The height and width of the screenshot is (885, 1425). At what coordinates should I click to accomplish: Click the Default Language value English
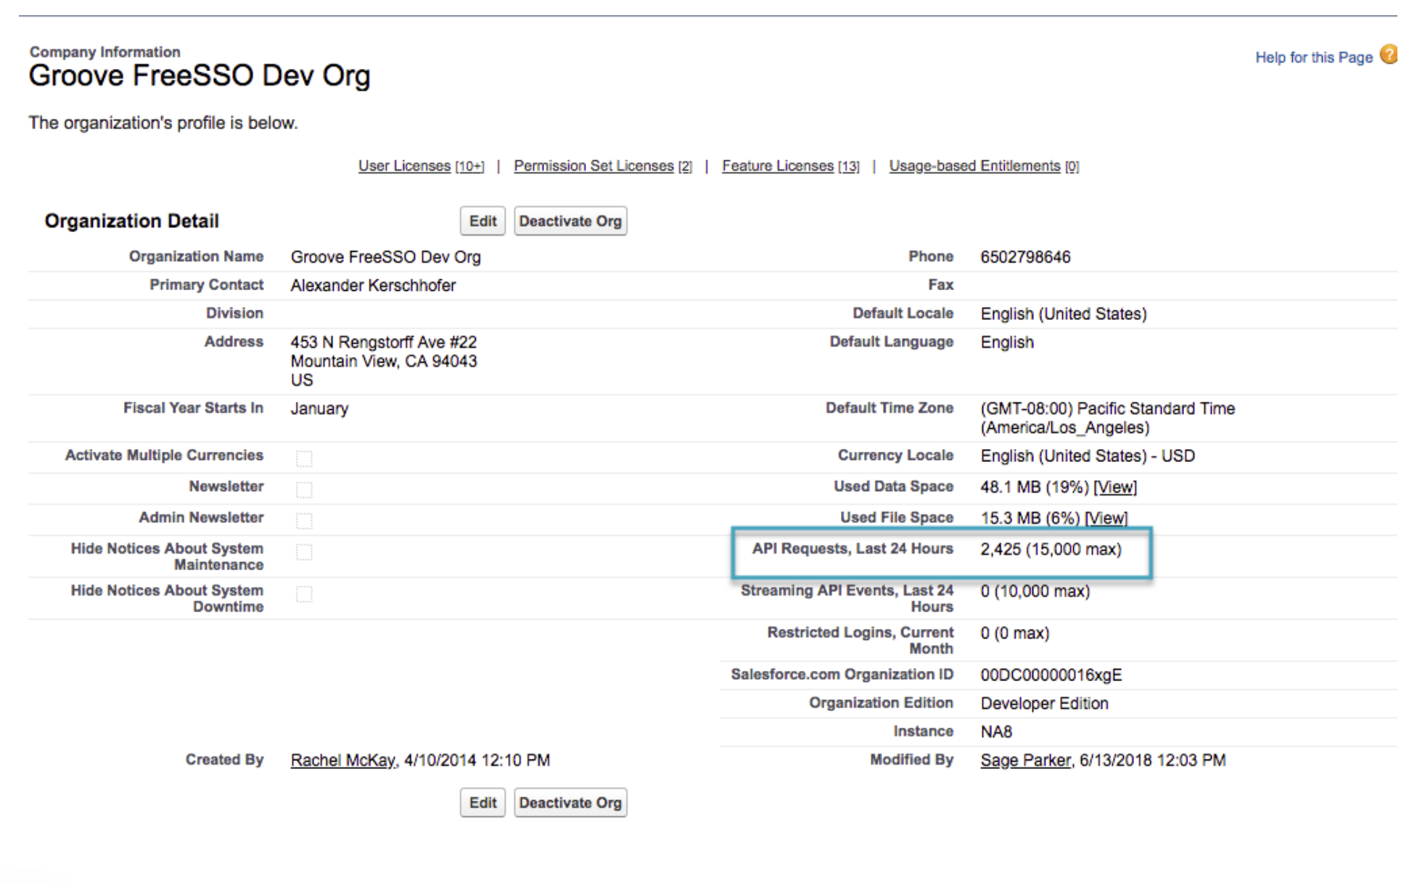[x=1007, y=342]
